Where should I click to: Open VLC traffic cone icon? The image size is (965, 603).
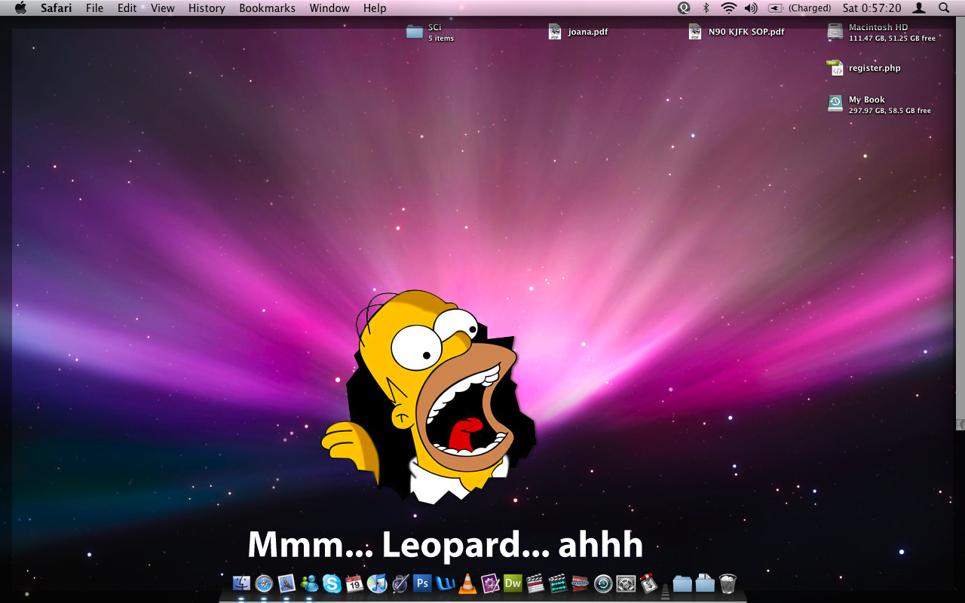(467, 583)
